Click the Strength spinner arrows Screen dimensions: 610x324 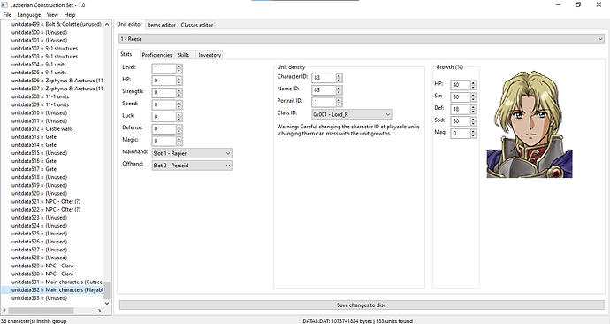[179, 93]
